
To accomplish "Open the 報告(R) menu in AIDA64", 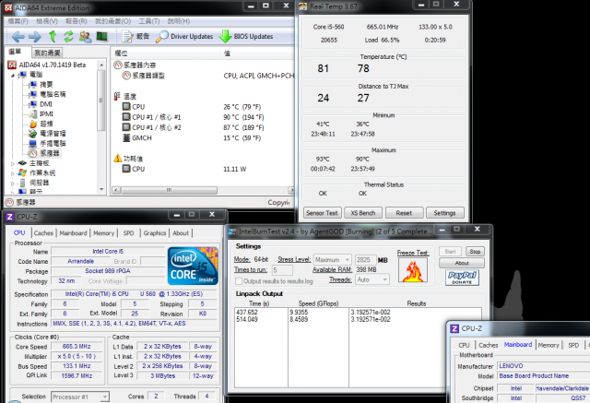I will point(76,21).
